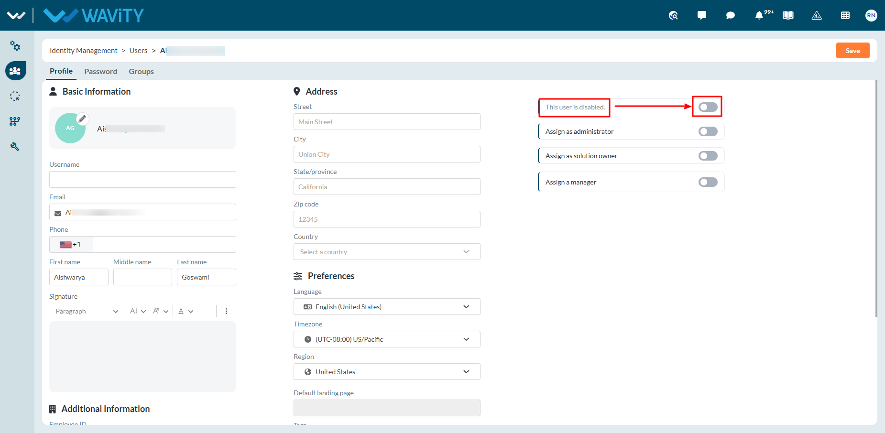Open the chat bubble icon in the header
Viewport: 885px width, 433px height.
click(731, 15)
